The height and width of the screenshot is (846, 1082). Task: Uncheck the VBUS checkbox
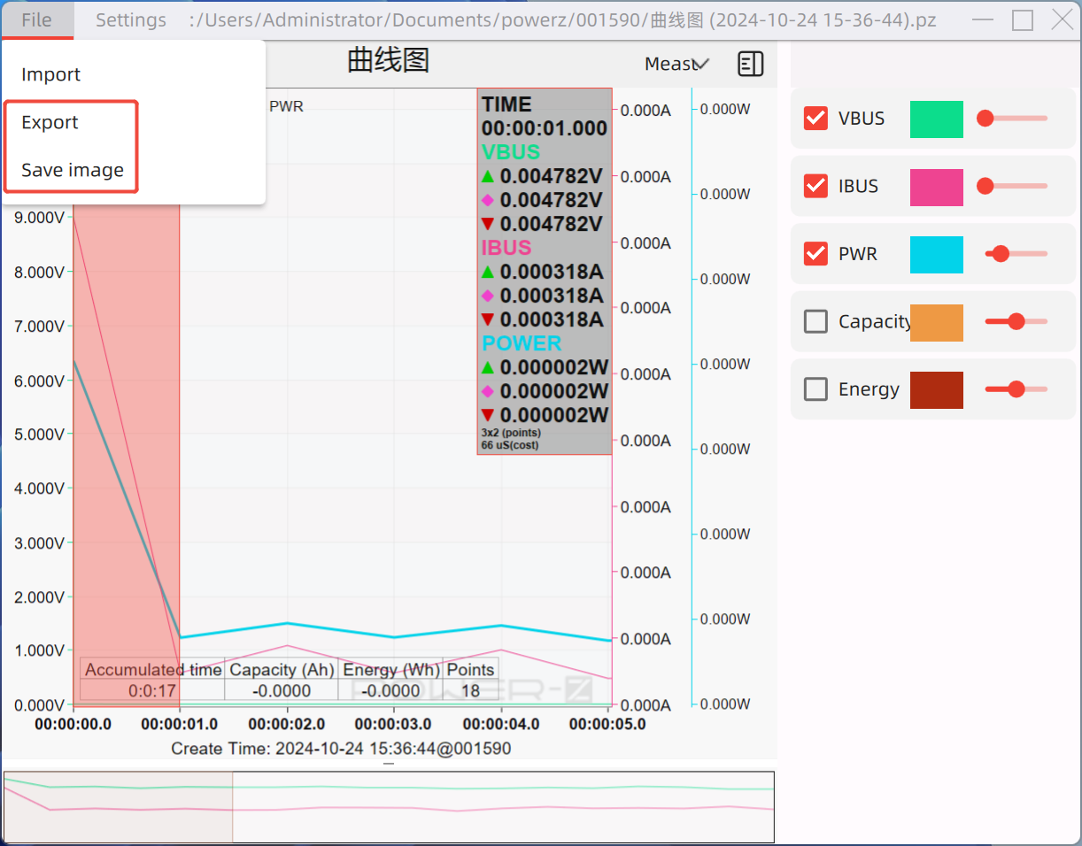(815, 119)
